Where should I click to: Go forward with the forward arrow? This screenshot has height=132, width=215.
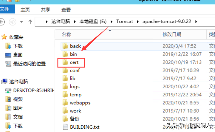[x=12, y=22]
